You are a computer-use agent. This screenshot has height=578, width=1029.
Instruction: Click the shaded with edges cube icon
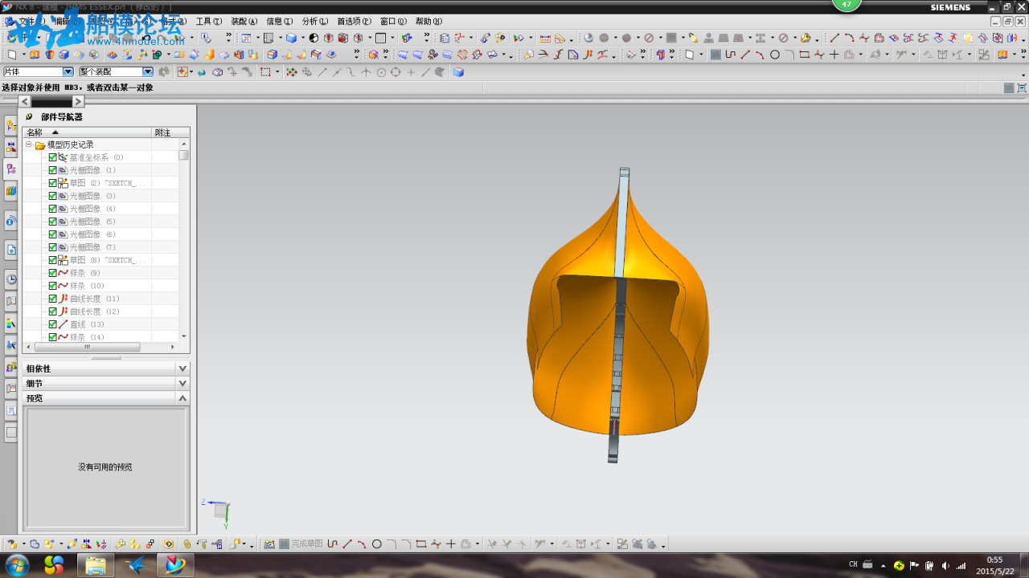291,38
